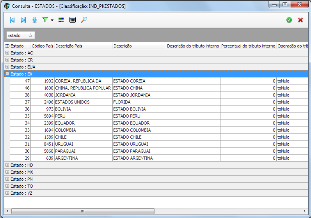Expand the Estado : VZ group
This screenshot has width=311, height=218.
point(7,193)
